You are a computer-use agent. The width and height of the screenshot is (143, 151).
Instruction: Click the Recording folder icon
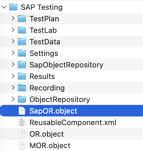pyautogui.click(x=22, y=88)
